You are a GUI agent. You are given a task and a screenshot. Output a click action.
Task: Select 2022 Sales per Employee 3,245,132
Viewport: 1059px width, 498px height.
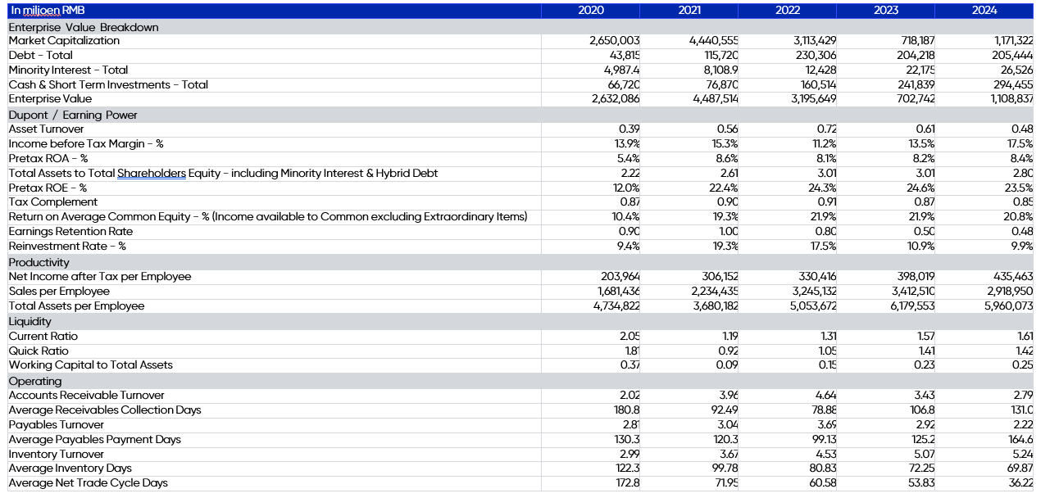click(813, 292)
